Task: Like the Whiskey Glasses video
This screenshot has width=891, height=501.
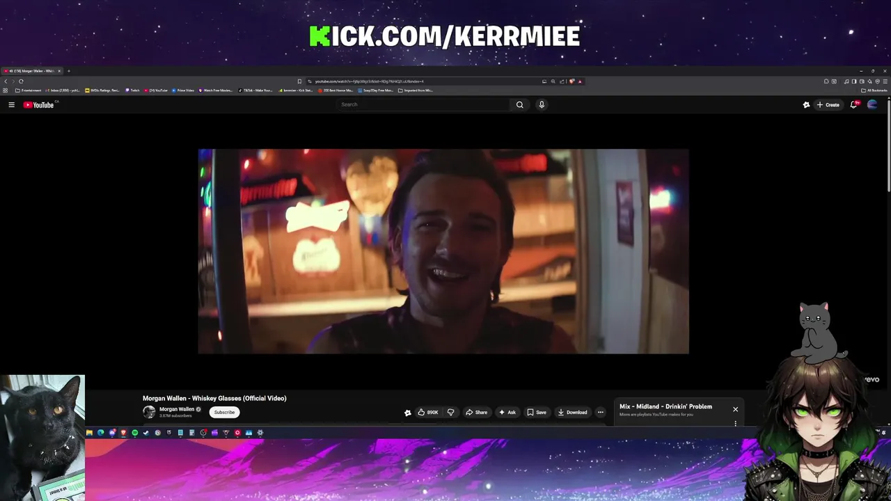Action: pyautogui.click(x=427, y=412)
